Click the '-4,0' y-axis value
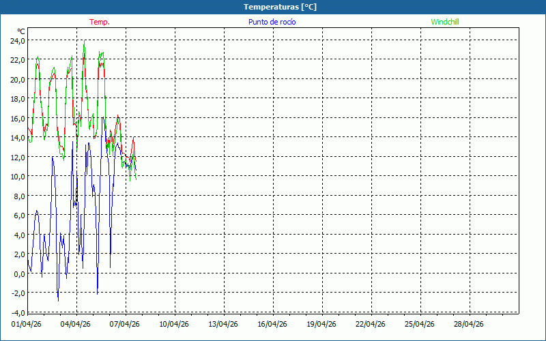 (18, 312)
